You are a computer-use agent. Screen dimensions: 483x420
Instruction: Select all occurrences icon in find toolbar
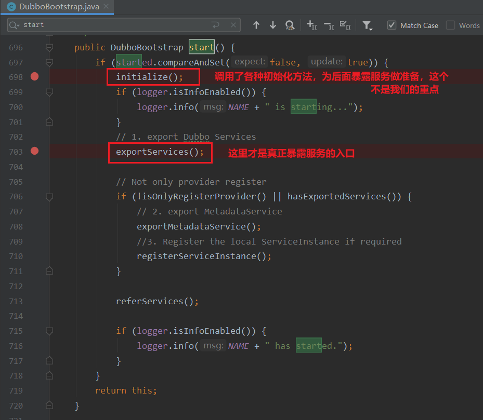tap(345, 25)
